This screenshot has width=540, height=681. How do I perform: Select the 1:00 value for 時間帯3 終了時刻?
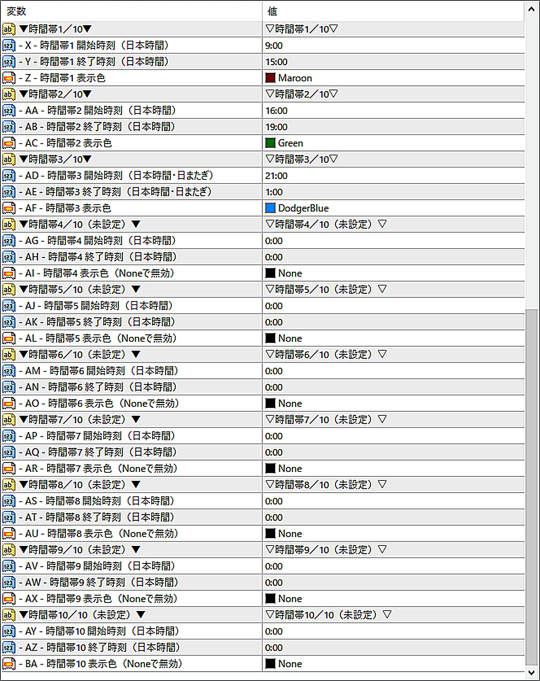click(x=393, y=192)
